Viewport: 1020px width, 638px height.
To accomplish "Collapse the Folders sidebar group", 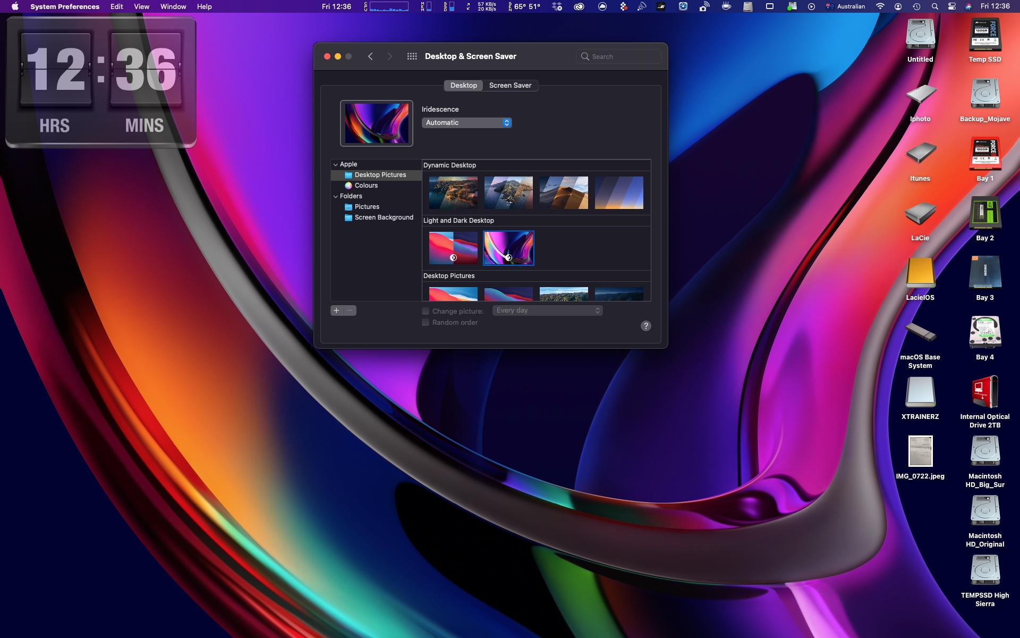I will click(x=335, y=197).
